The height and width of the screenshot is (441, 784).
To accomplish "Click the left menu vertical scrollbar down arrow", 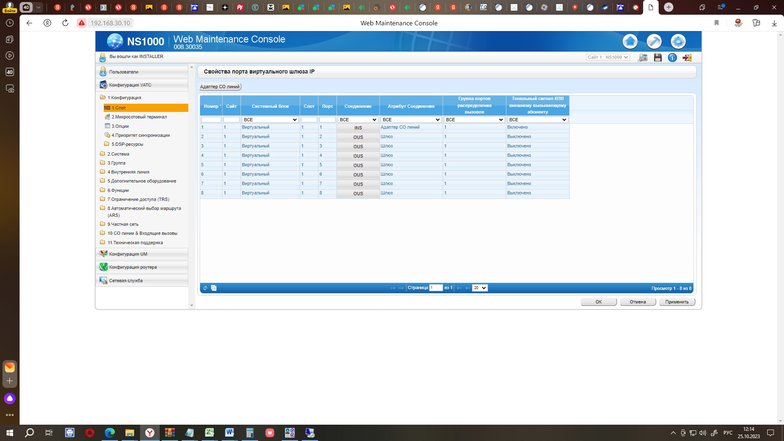I will pyautogui.click(x=192, y=305).
